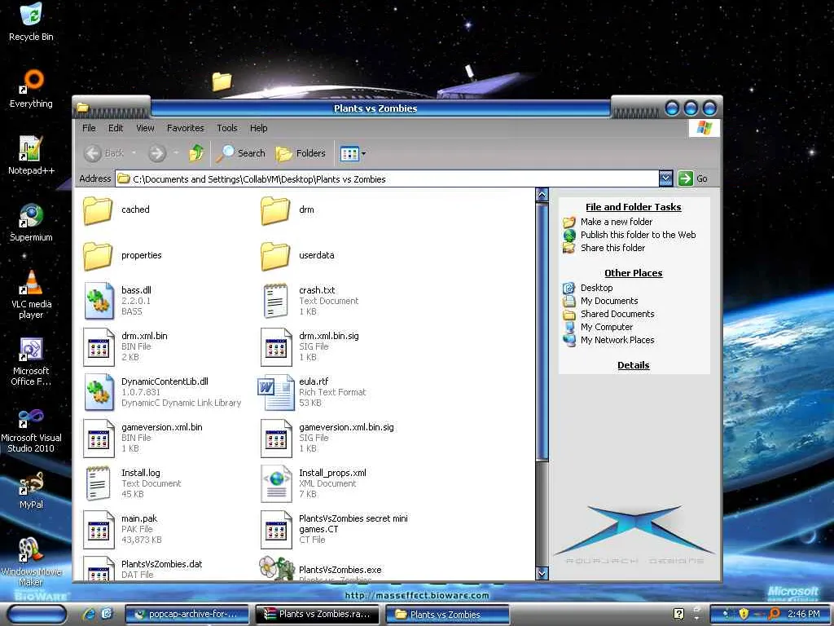This screenshot has width=834, height=626.
Task: Select the DynamicContentLib.dll icon
Action: coord(99,392)
